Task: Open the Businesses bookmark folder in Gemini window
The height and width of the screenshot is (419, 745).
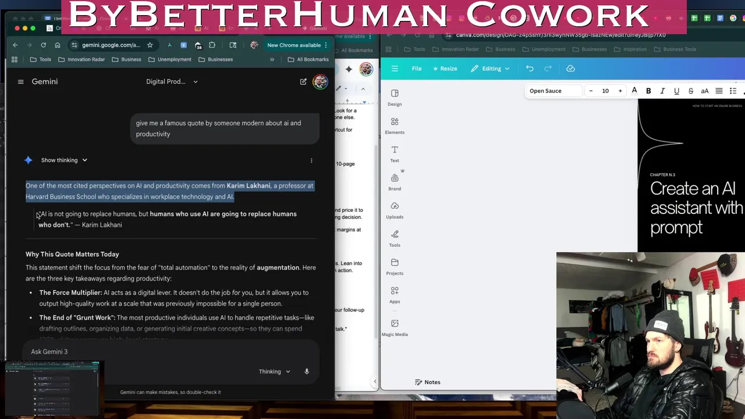Action: click(215, 59)
